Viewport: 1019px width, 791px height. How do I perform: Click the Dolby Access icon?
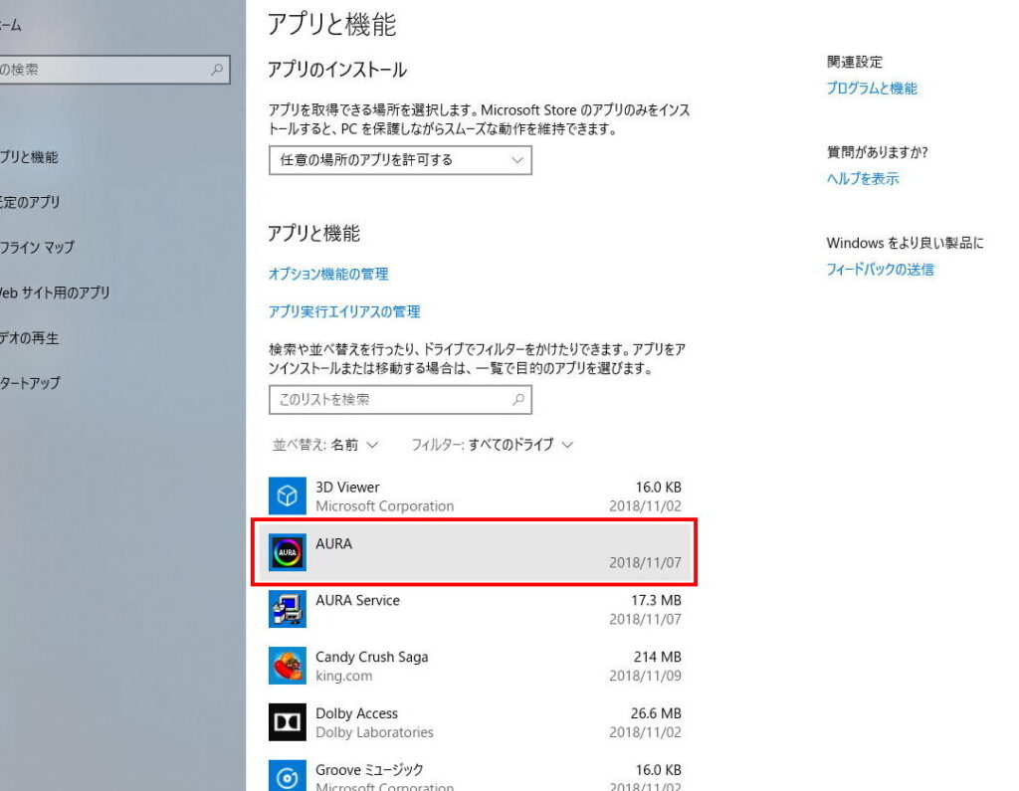pyautogui.click(x=287, y=722)
